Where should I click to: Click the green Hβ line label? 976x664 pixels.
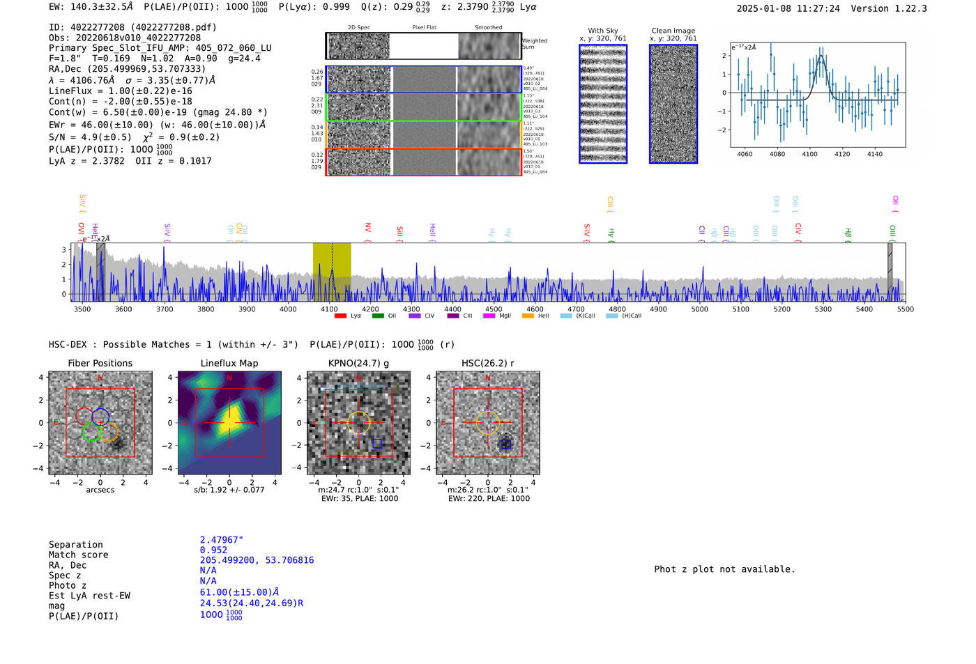(848, 233)
